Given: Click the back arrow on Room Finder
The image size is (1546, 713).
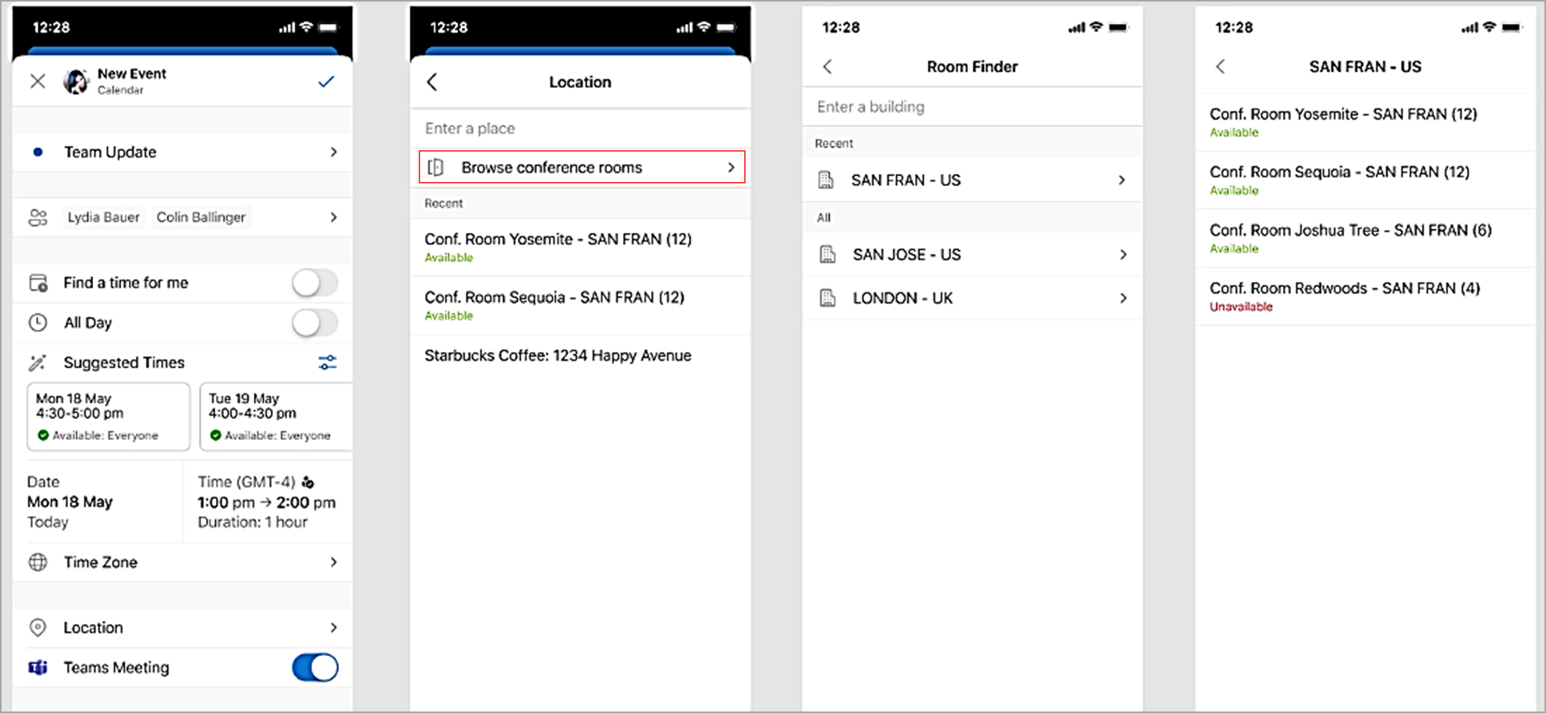Looking at the screenshot, I should coord(828,66).
